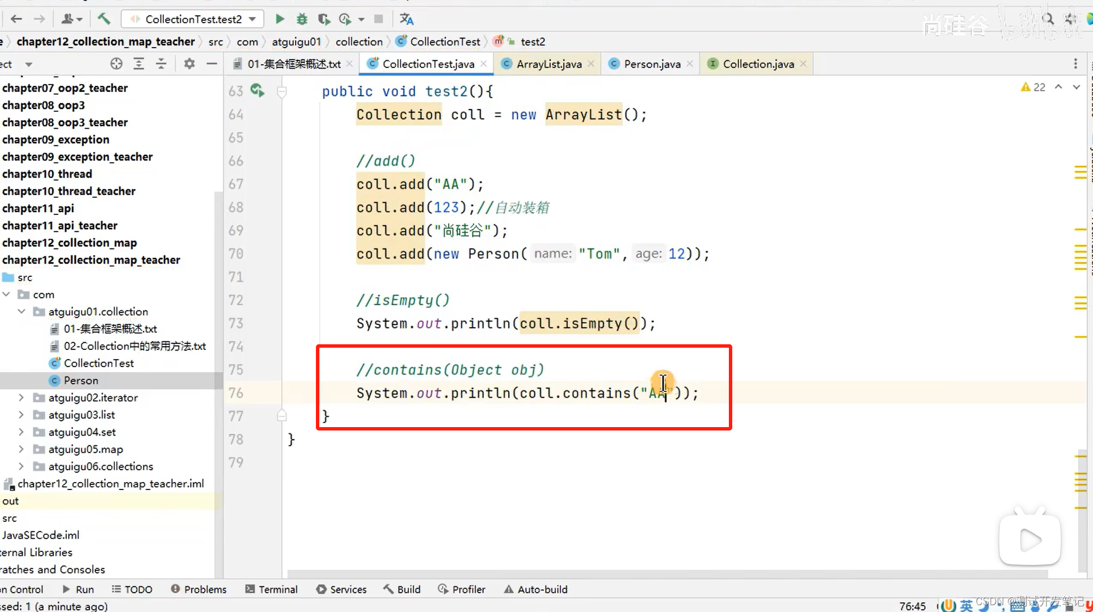Open the TODO tool window

click(132, 589)
